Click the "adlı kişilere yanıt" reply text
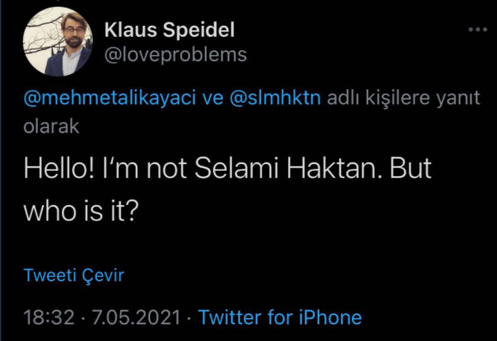 coord(404,99)
